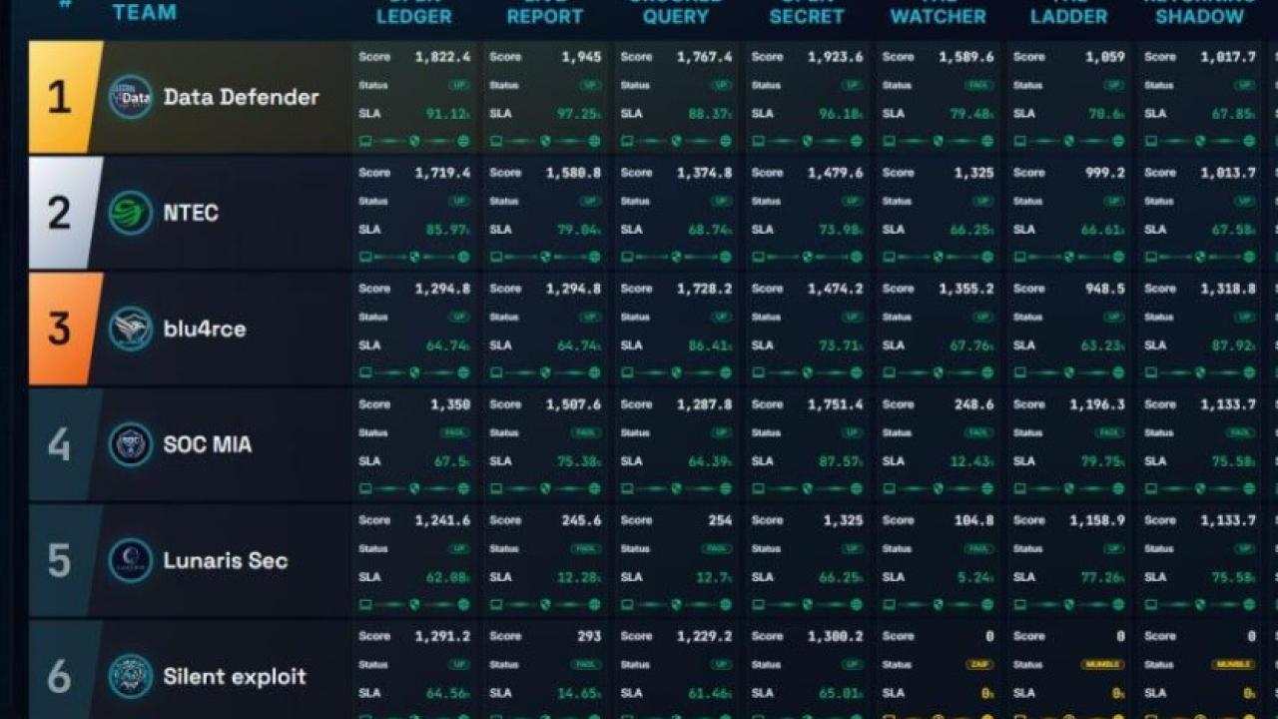This screenshot has width=1278, height=719.
Task: Click Lunaris Sec's score 245.6
Action: click(x=582, y=520)
